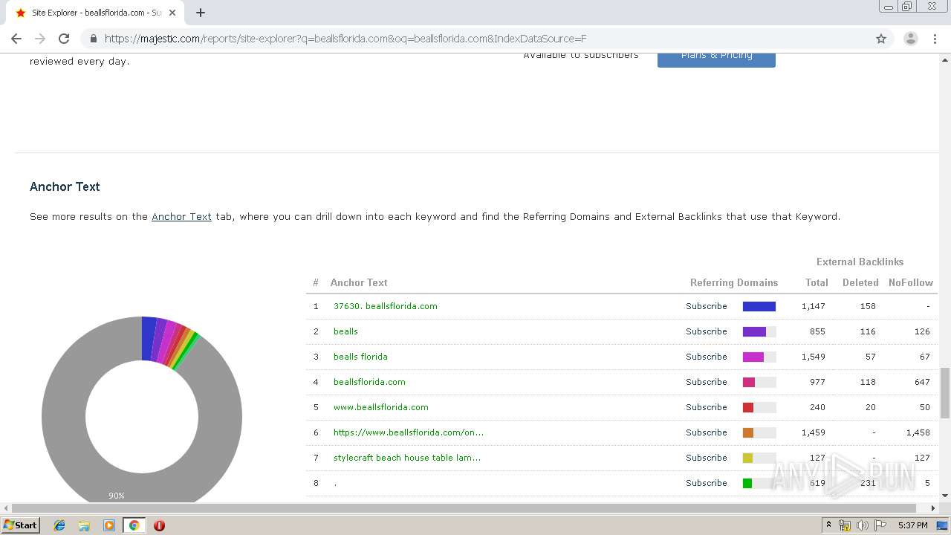Open the Start menu
Image resolution: width=951 pixels, height=535 pixels.
coord(21,525)
